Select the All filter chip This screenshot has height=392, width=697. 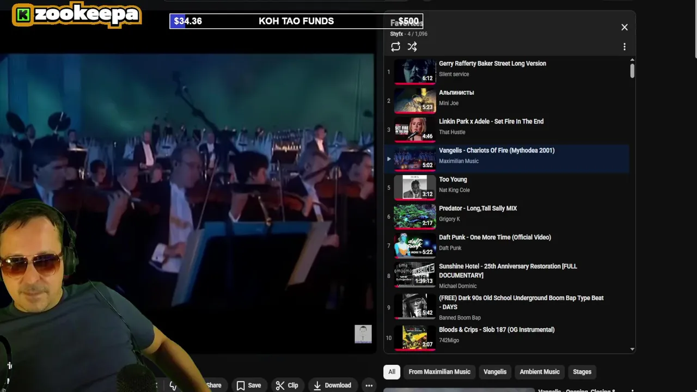click(x=392, y=372)
